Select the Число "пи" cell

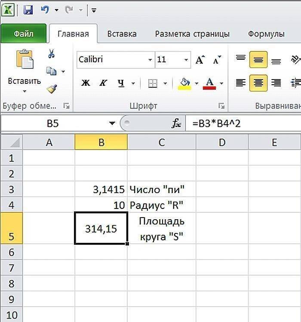162,189
